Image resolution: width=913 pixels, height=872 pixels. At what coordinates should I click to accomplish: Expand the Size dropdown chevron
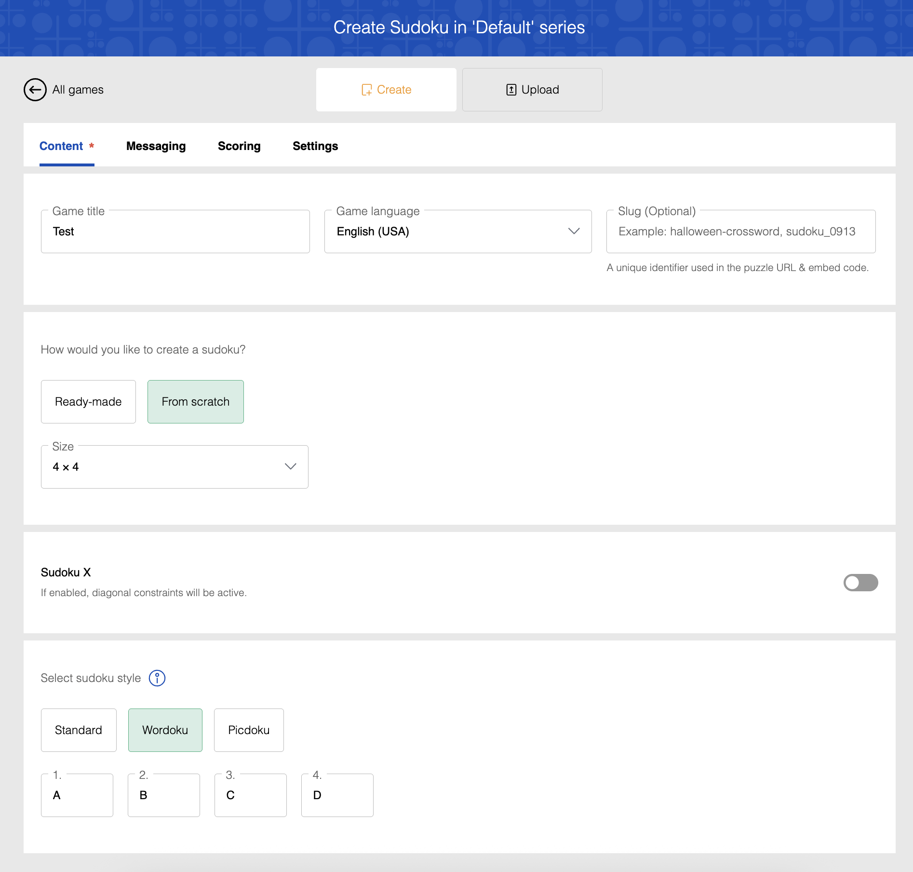[290, 466]
